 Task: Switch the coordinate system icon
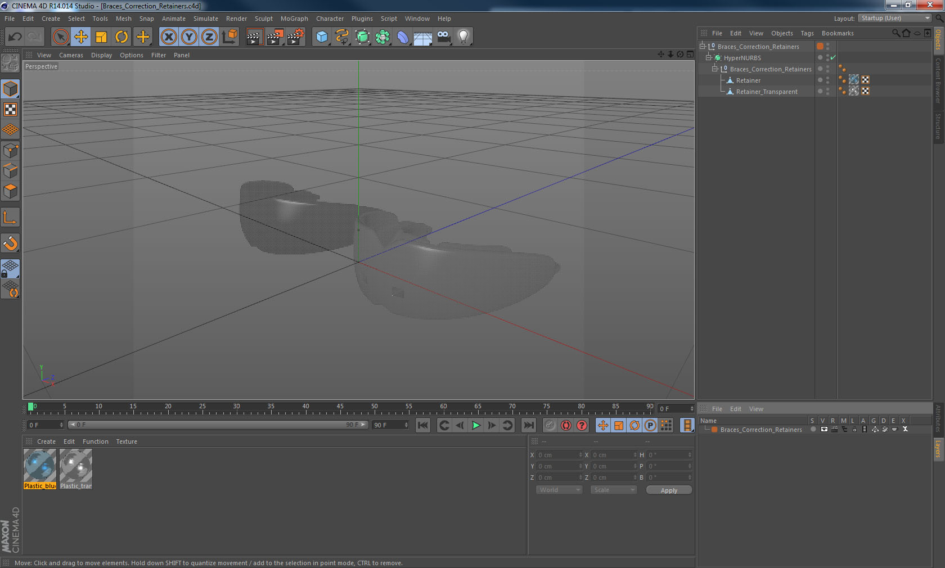point(229,37)
